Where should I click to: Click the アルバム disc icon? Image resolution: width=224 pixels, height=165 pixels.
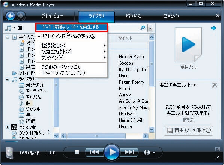click(21, 97)
